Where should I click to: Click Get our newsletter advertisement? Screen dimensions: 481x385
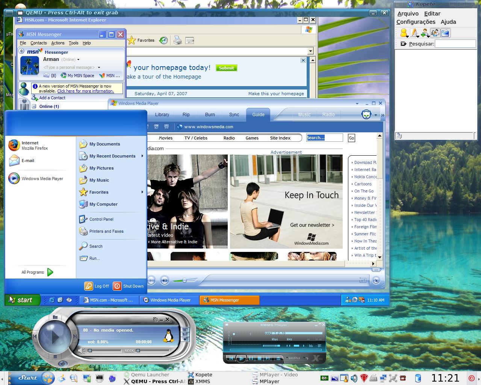click(312, 225)
